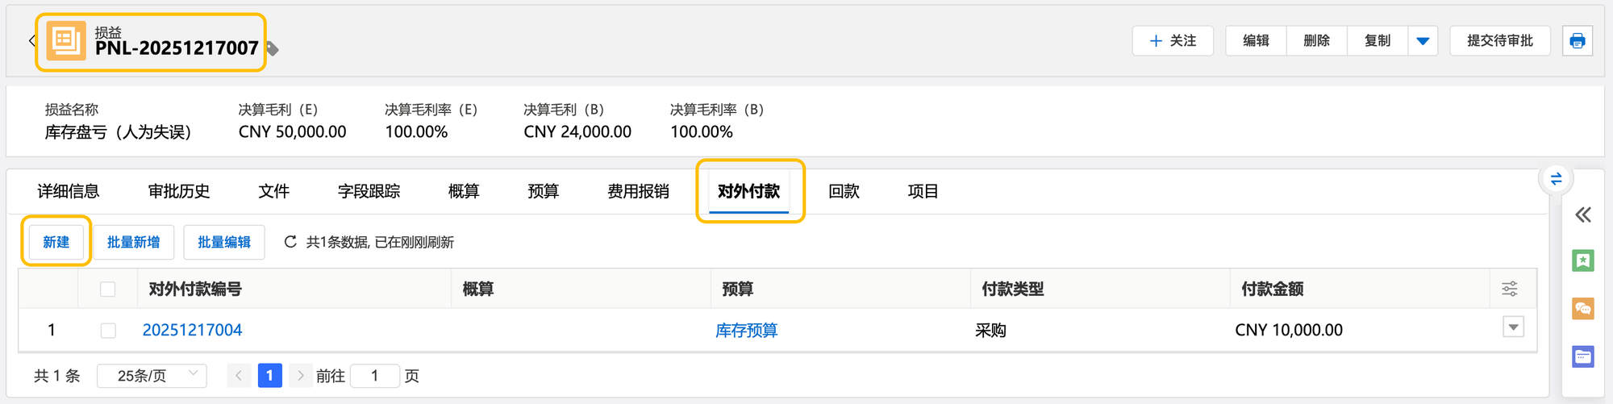Open the table column settings icon
The width and height of the screenshot is (1613, 404).
(1510, 289)
